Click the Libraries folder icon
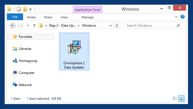This screenshot has height=109, width=193. click(15, 49)
